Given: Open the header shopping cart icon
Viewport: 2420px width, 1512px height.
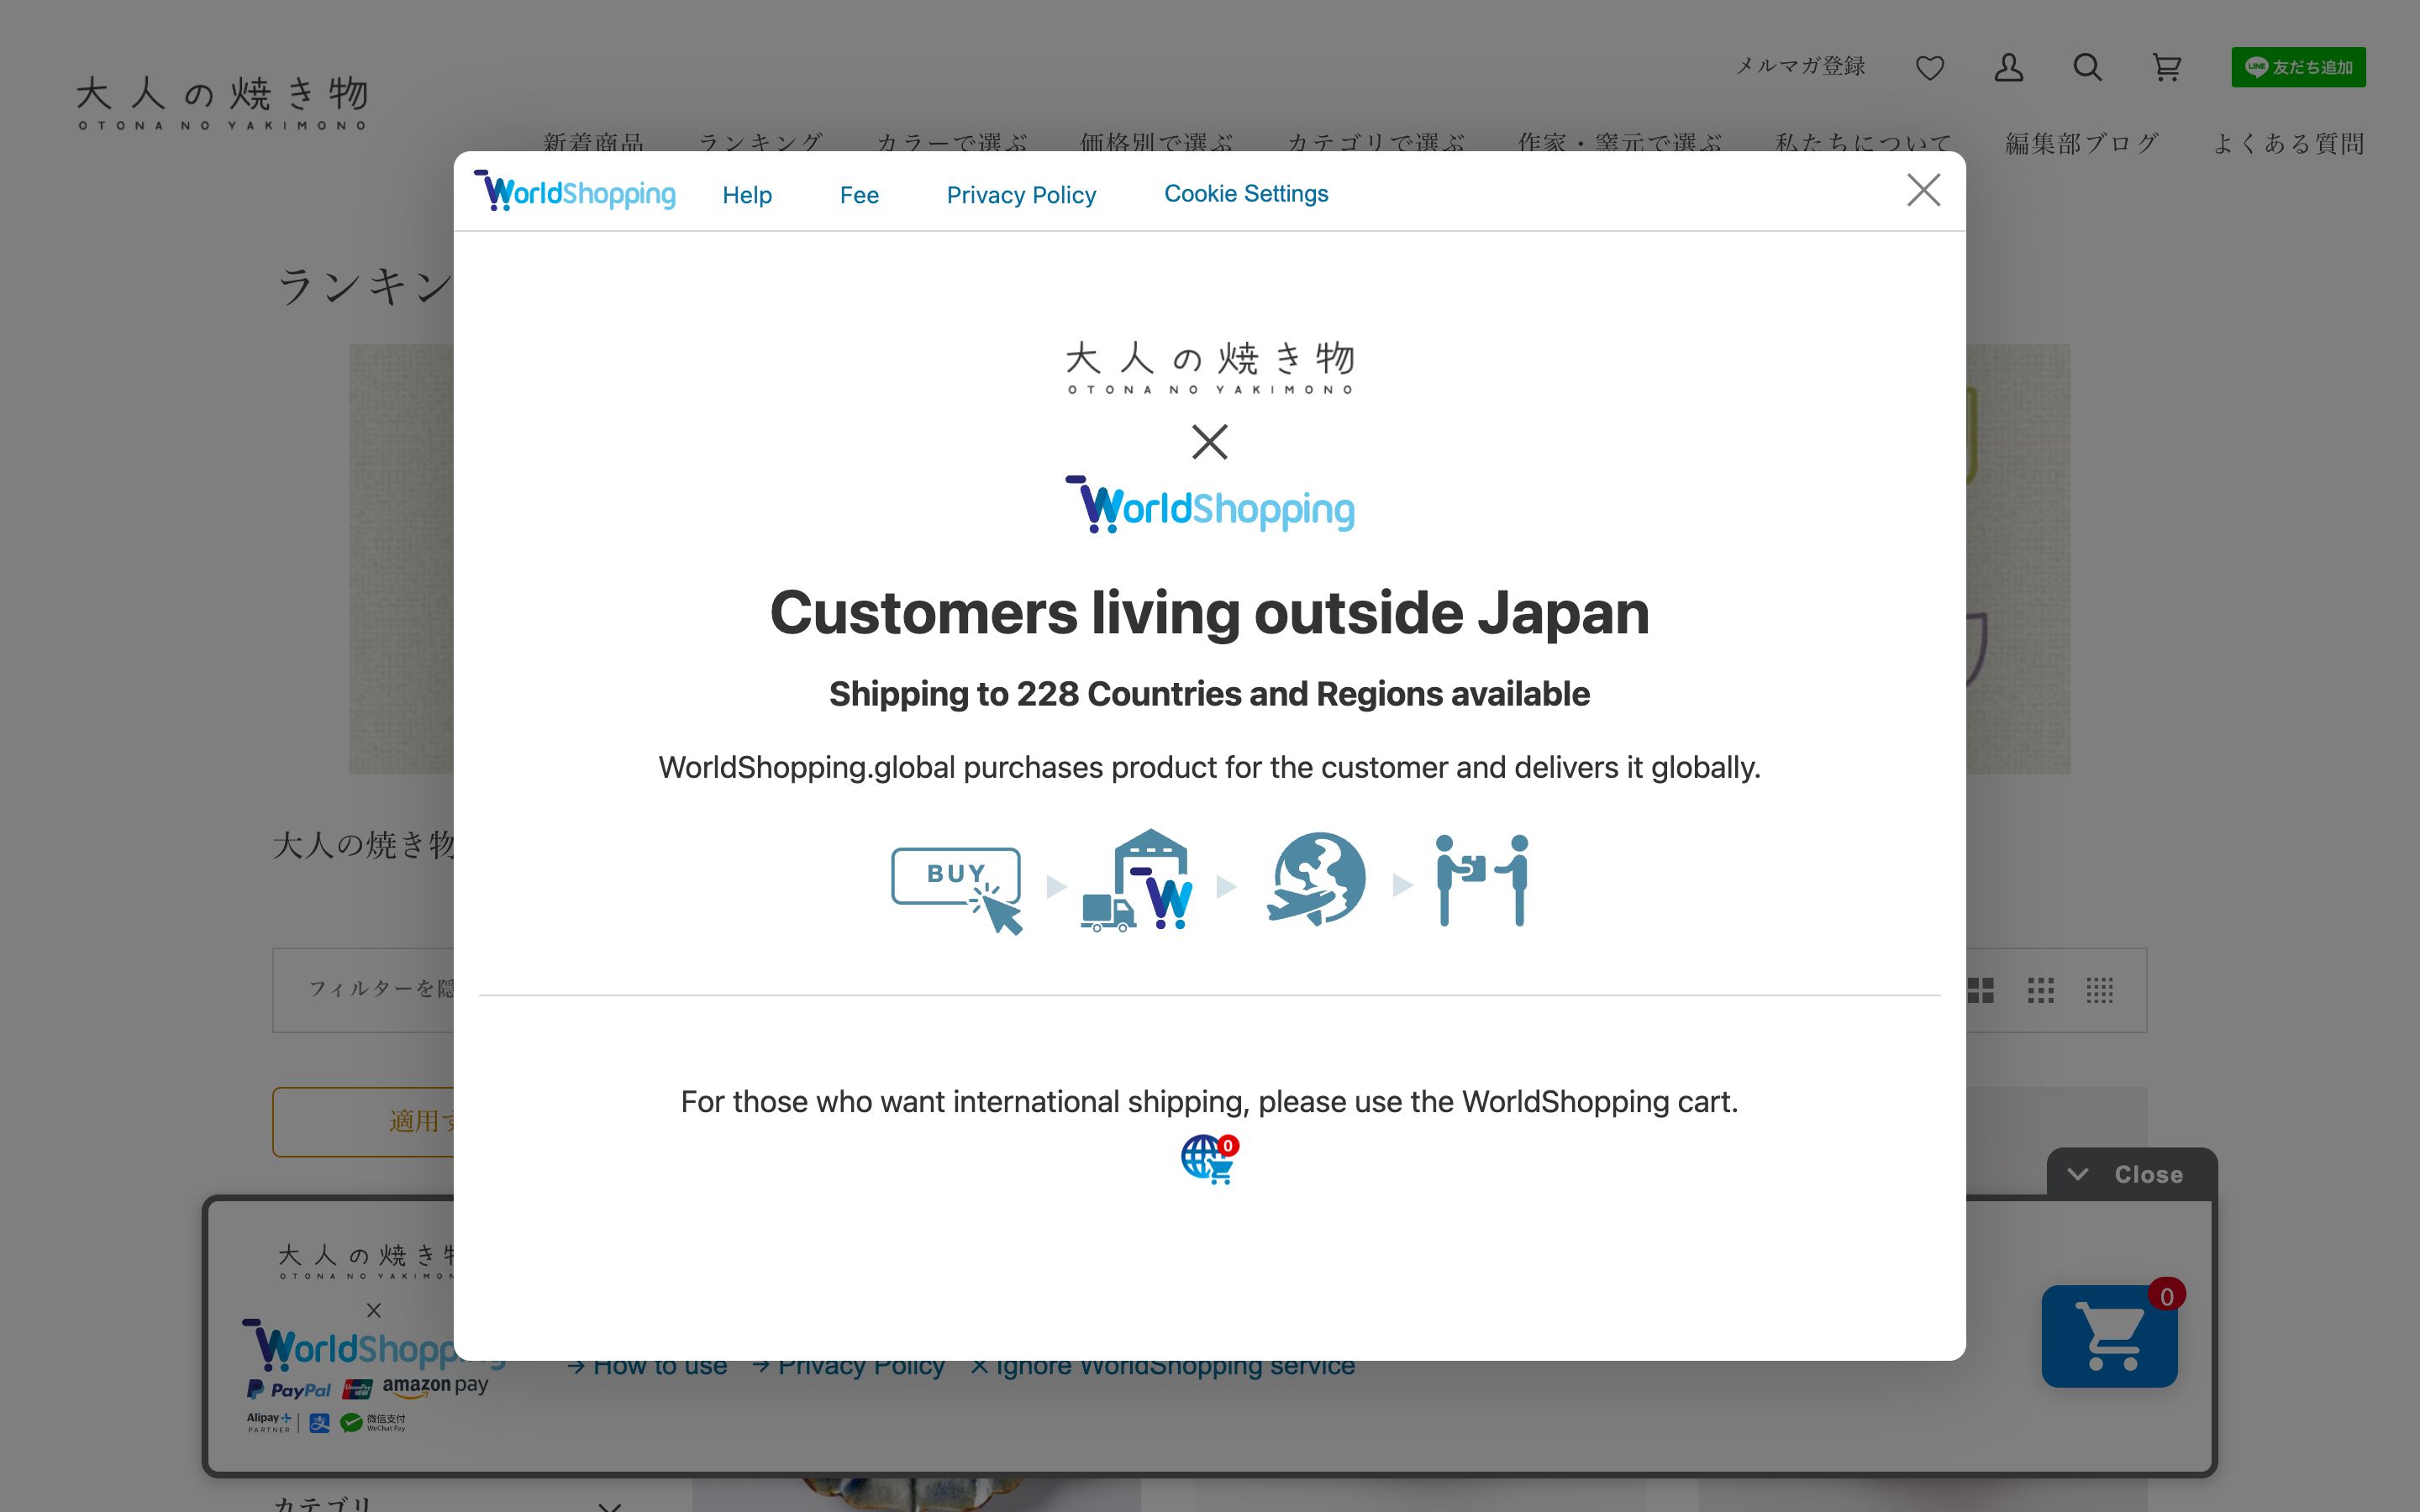Looking at the screenshot, I should pyautogui.click(x=2165, y=67).
